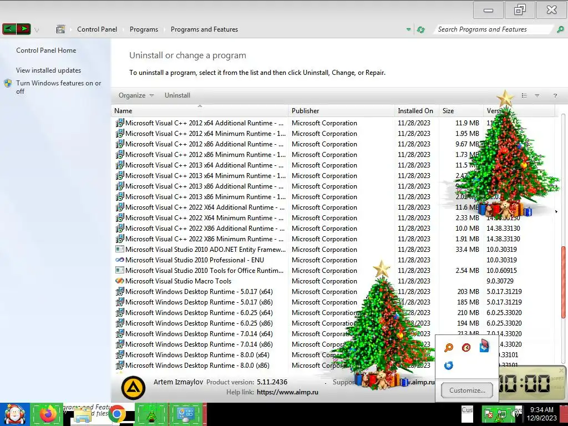Click network icon in system tray
568x426 pixels.
[x=501, y=414]
